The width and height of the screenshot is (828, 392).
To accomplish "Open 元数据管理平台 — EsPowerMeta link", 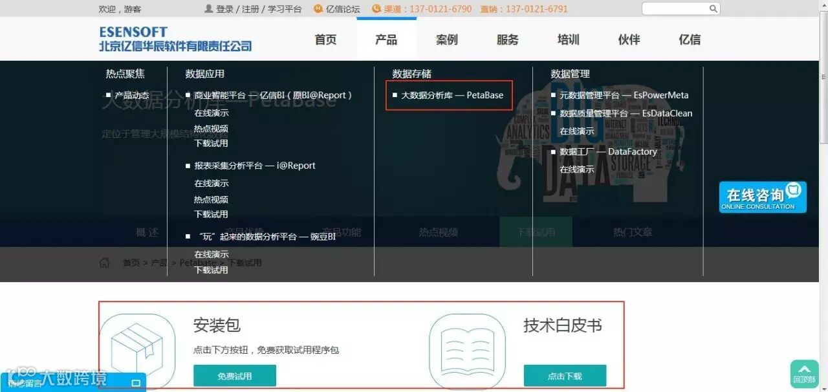I will [624, 95].
